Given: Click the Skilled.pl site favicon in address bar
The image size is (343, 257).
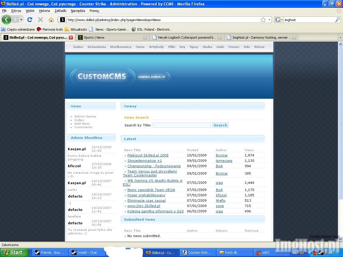Looking at the screenshot, I should pyautogui.click(x=62, y=20).
